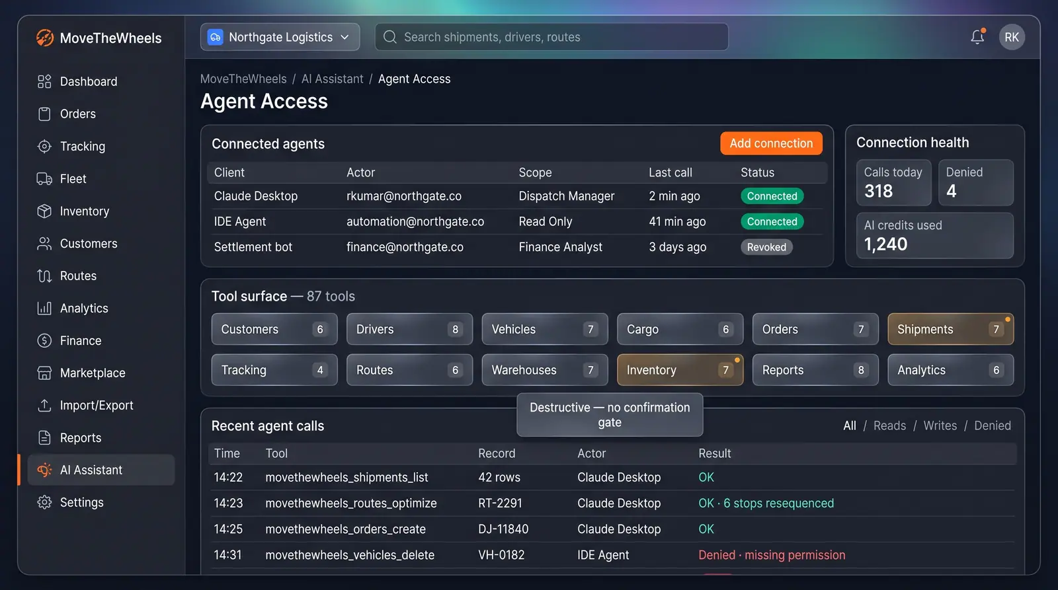Open the Tracking tool group chip
The width and height of the screenshot is (1058, 590).
point(274,370)
